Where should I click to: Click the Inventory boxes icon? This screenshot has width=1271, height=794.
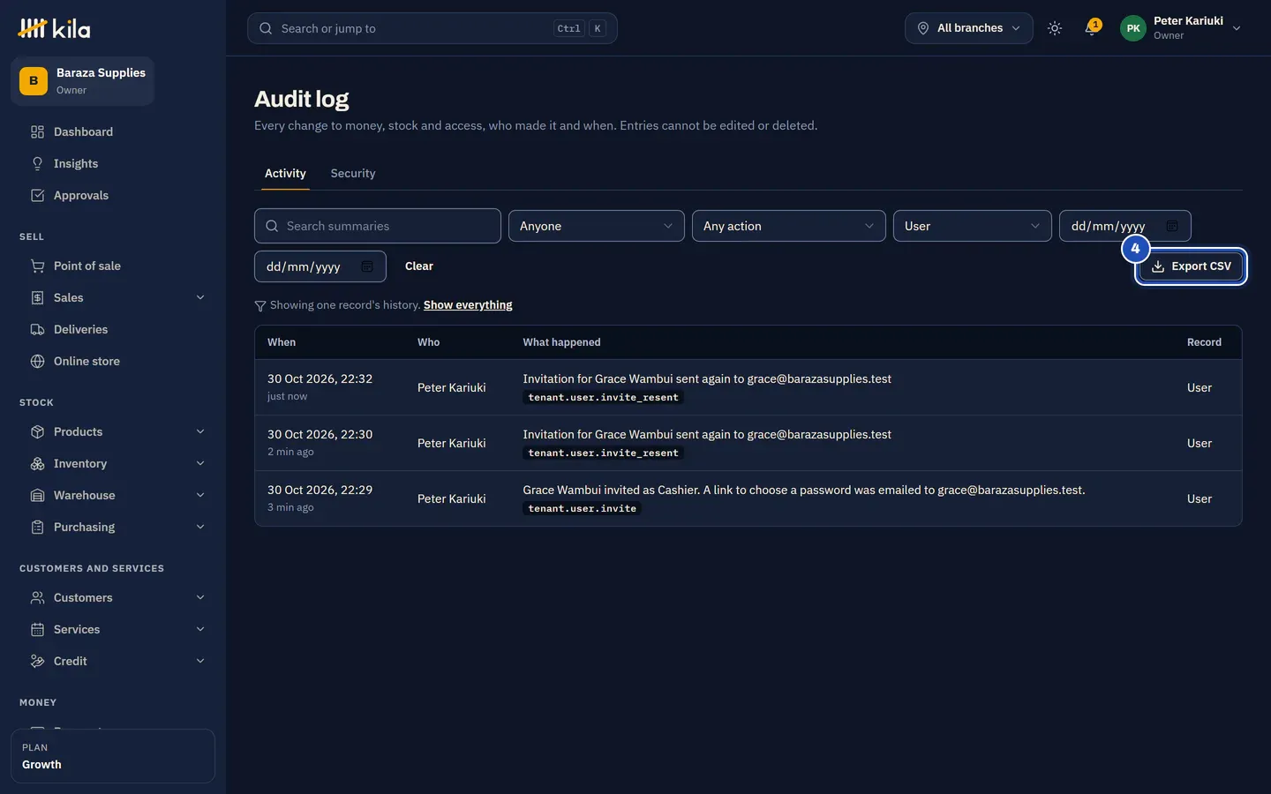(x=37, y=464)
